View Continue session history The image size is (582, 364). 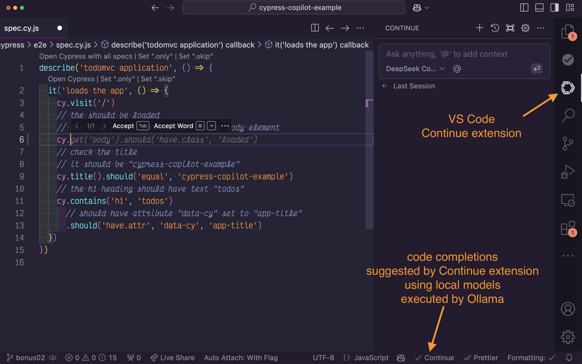[x=495, y=28]
